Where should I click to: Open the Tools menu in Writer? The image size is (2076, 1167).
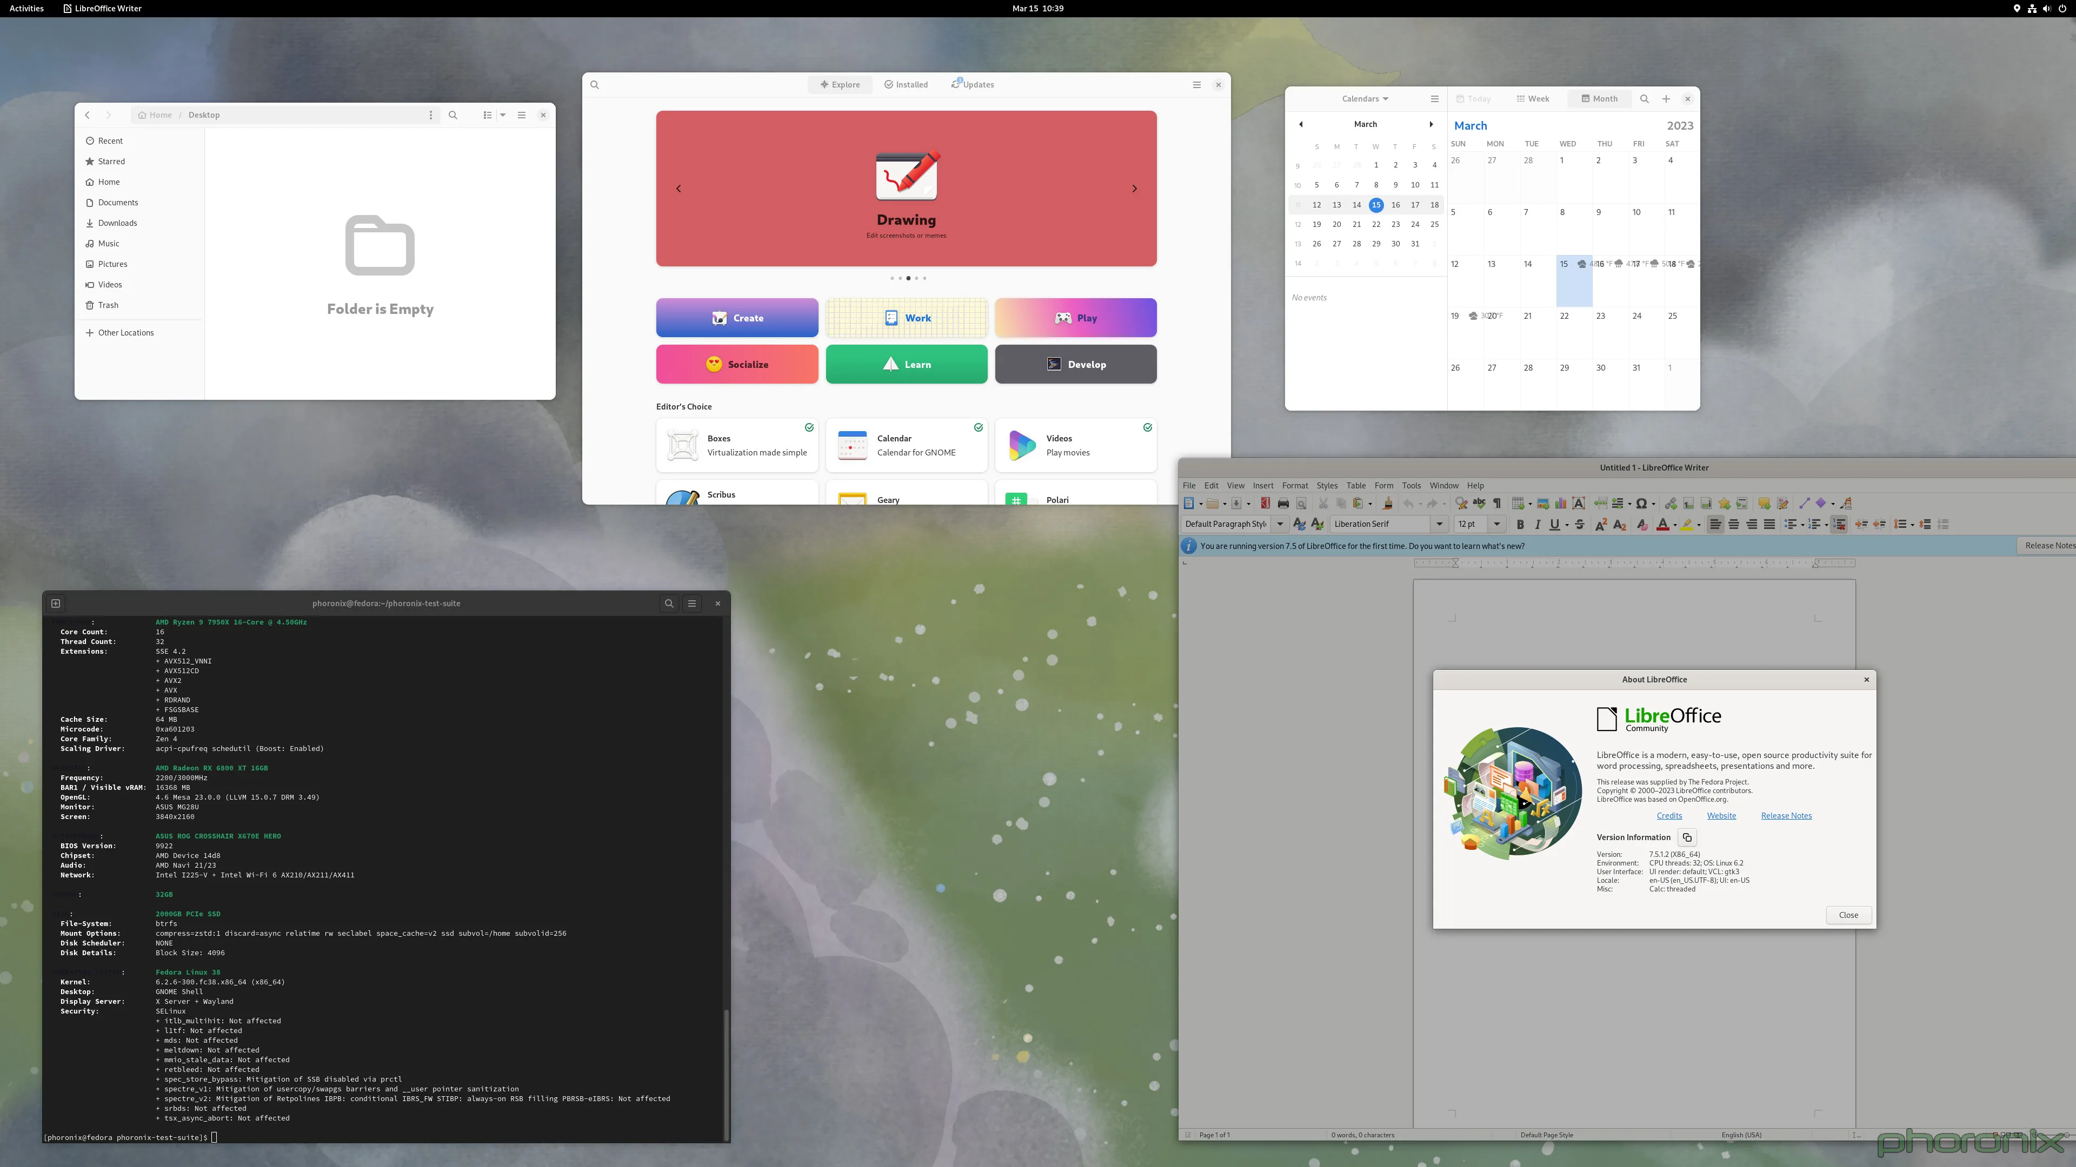pos(1410,486)
